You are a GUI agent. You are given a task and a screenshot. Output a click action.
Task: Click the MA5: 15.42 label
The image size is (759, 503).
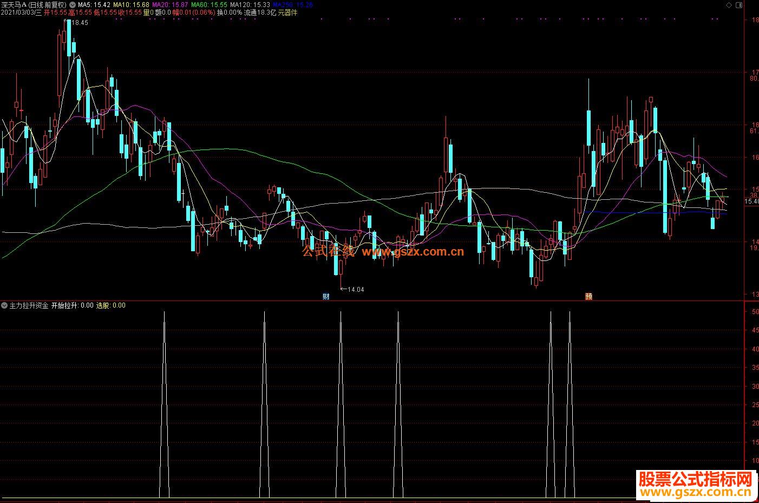(94, 5)
